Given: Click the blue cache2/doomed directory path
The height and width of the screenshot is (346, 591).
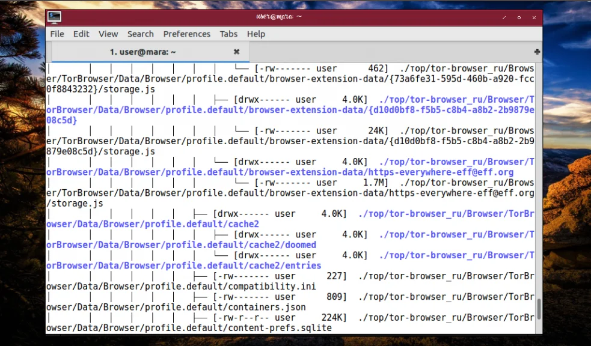Looking at the screenshot, I should (181, 244).
